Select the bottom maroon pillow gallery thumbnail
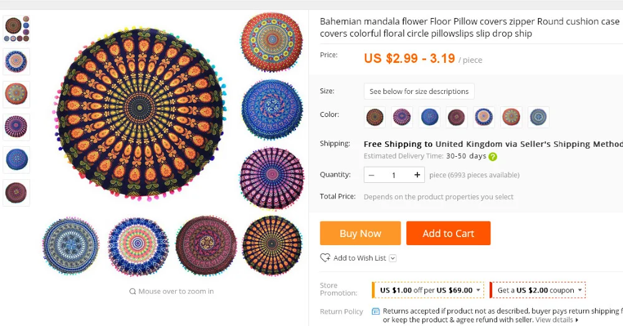Screen dimensions: 623x326 (16, 192)
